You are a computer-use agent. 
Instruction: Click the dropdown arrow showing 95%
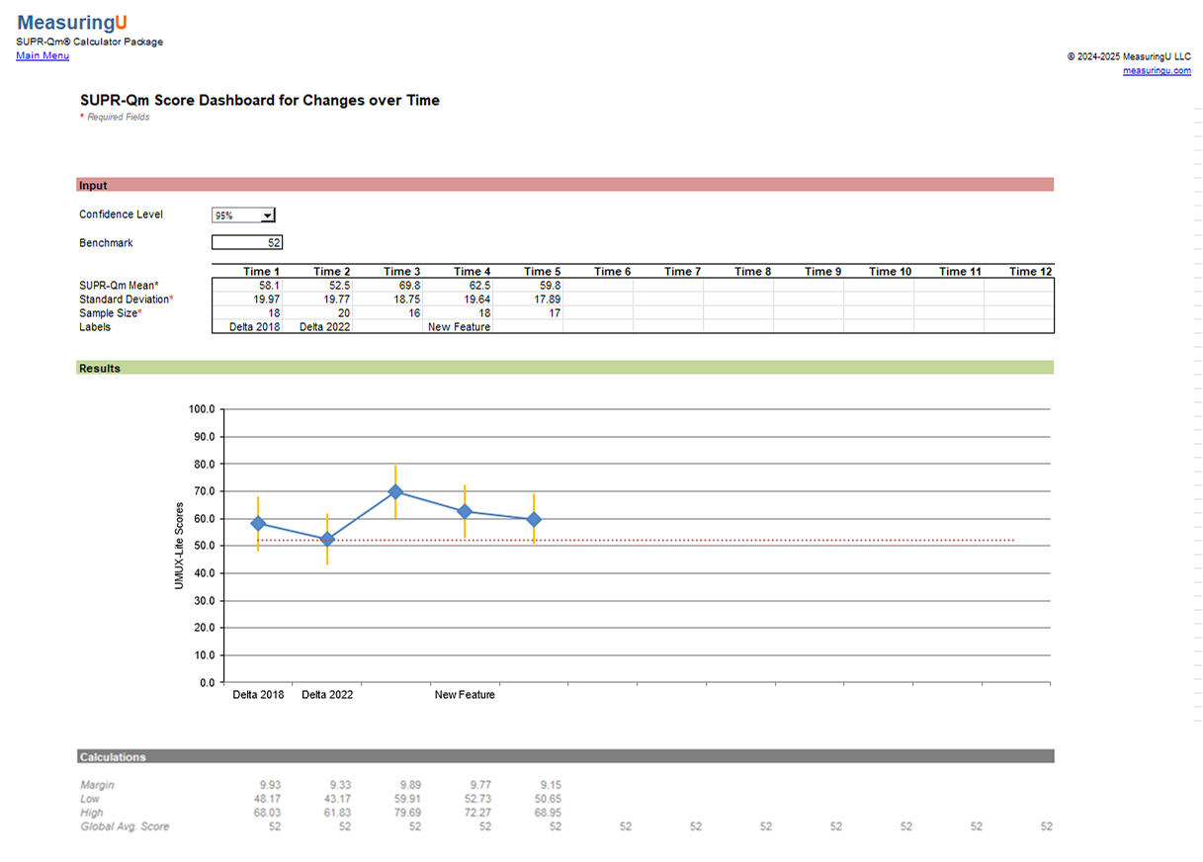pyautogui.click(x=267, y=215)
